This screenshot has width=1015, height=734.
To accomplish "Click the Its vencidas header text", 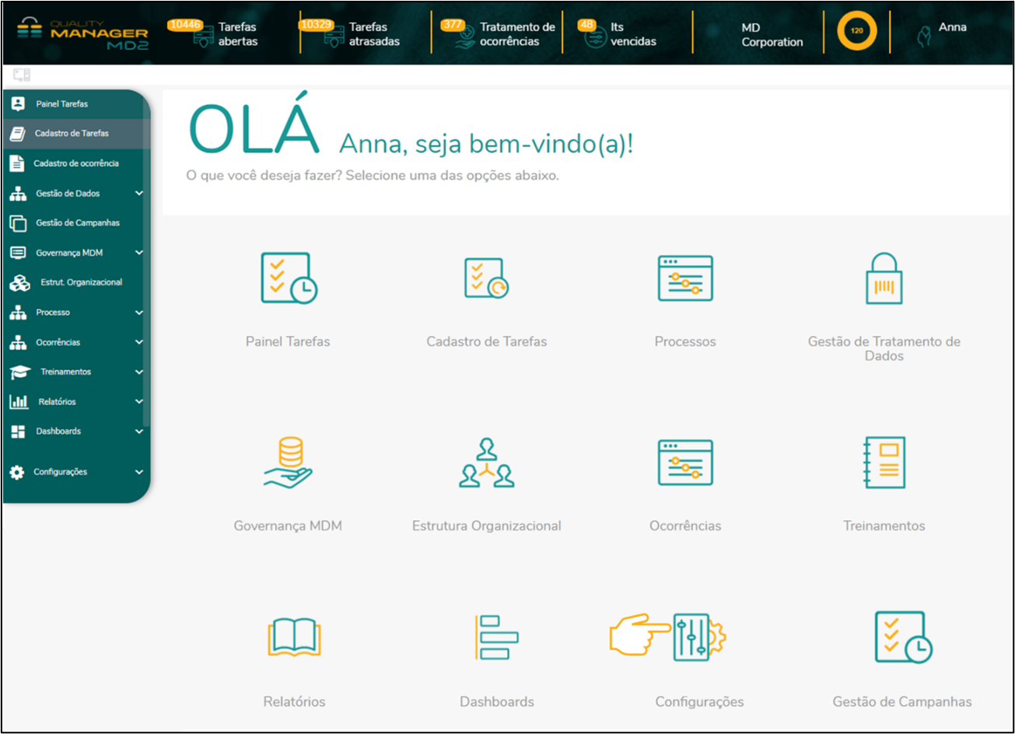I will [x=633, y=34].
